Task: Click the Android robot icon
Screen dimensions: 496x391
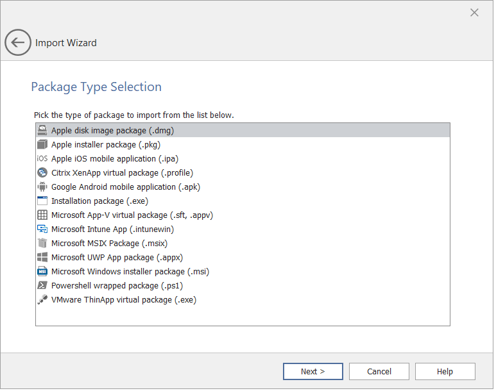Action: pos(42,187)
